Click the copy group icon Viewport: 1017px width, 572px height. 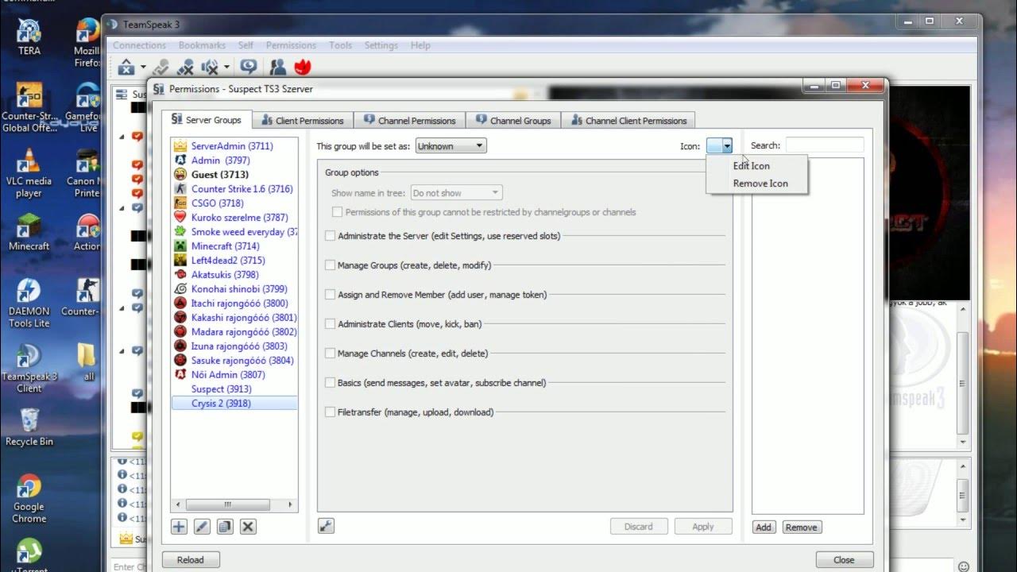coord(225,527)
